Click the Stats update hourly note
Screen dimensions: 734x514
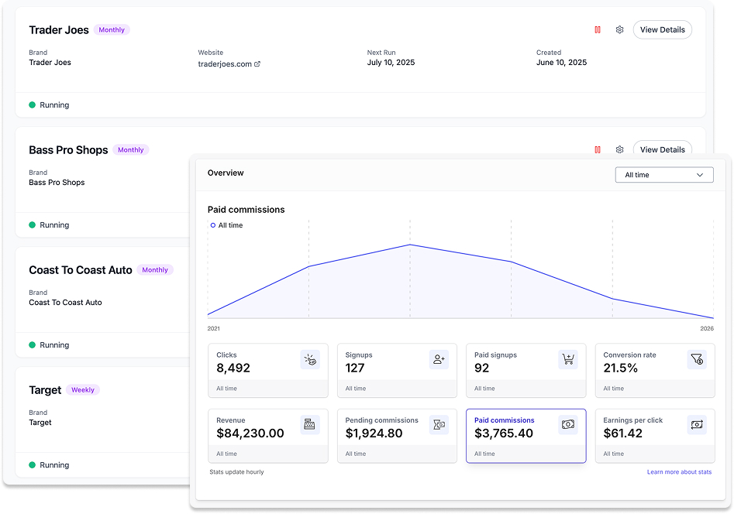(237, 472)
